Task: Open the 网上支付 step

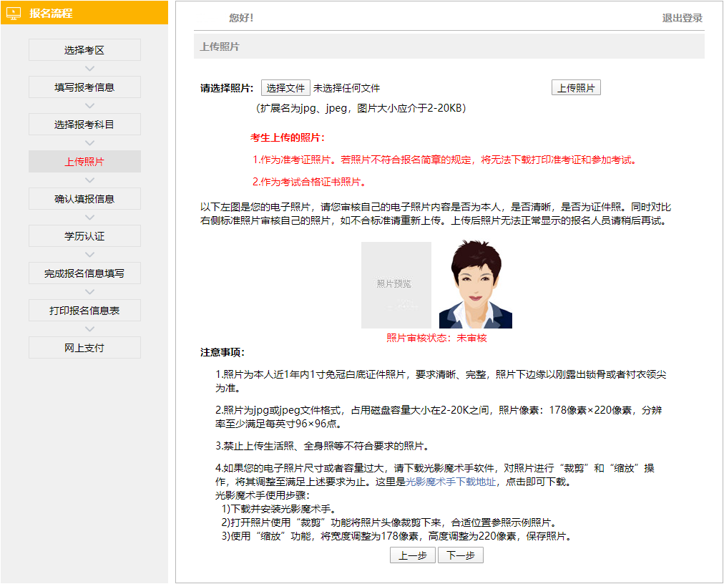Action: 84,348
